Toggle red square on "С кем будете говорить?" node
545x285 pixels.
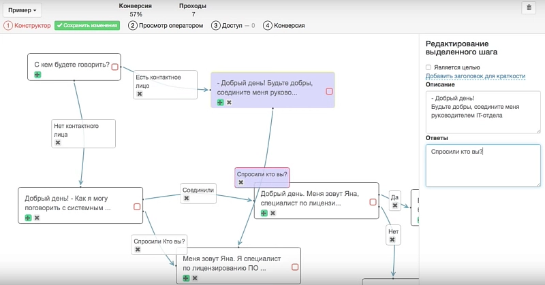pos(114,67)
